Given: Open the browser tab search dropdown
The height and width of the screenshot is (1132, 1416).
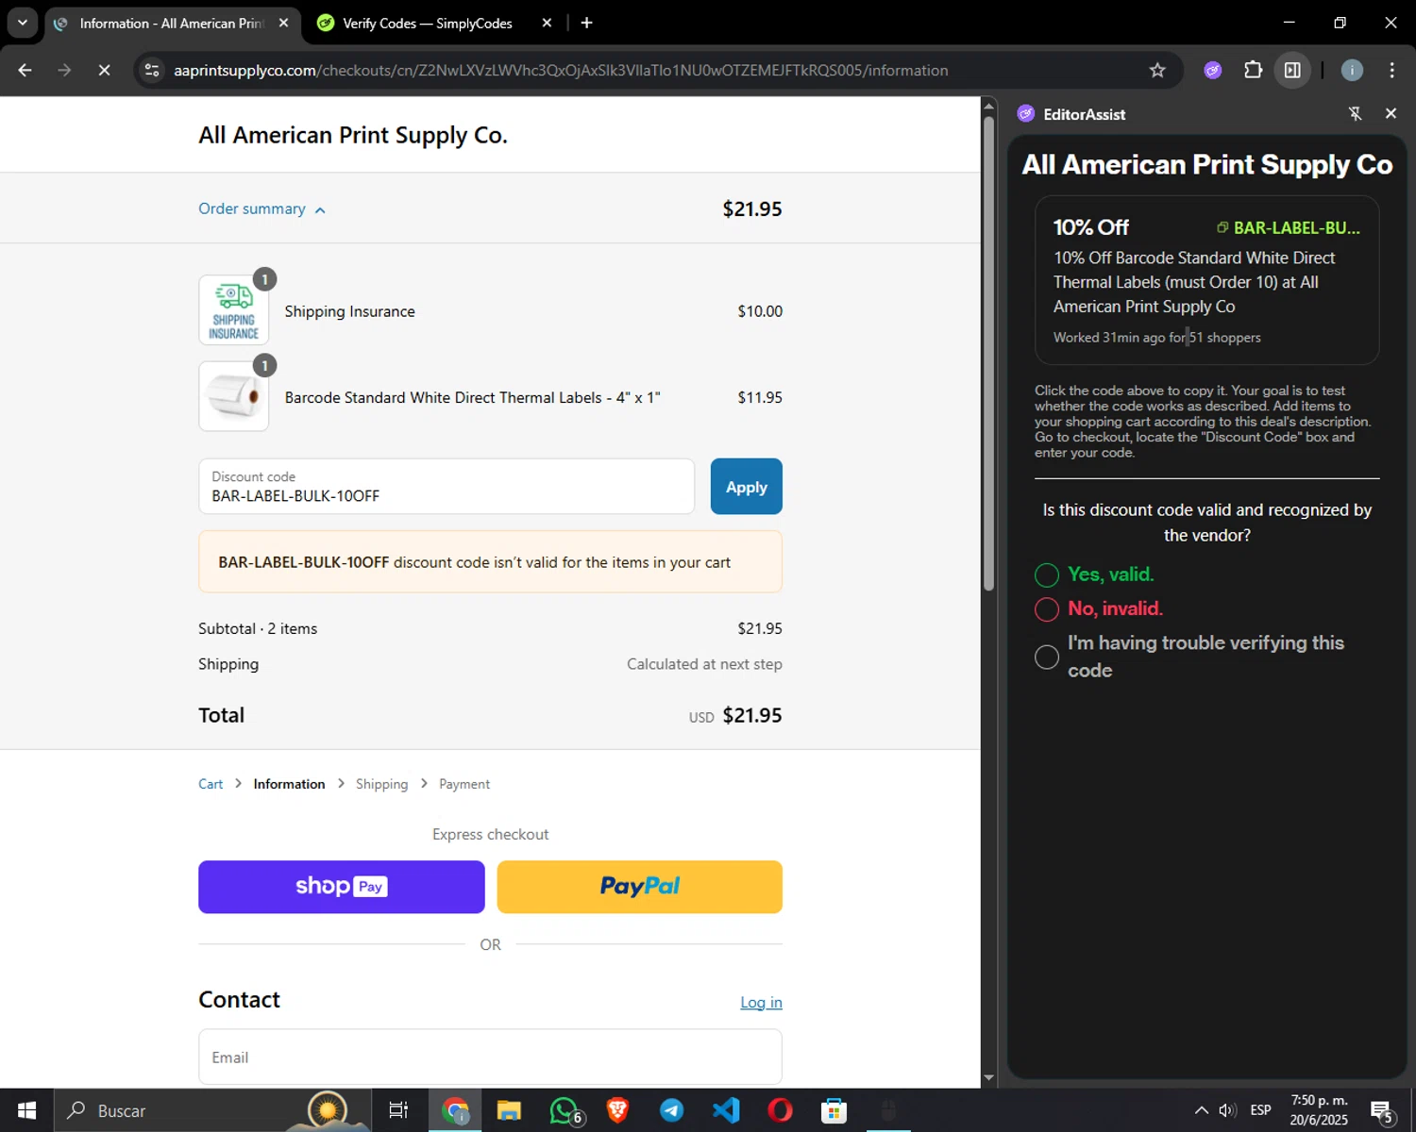Looking at the screenshot, I should [x=22, y=23].
